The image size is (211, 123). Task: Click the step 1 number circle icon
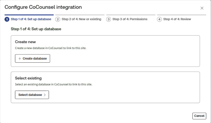[x=7, y=19]
